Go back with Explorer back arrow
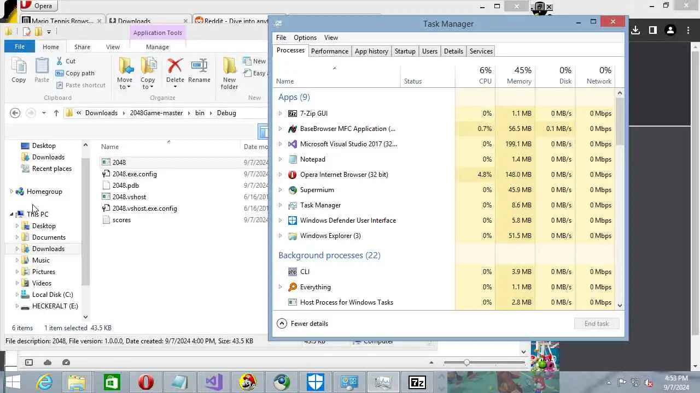 coord(15,113)
